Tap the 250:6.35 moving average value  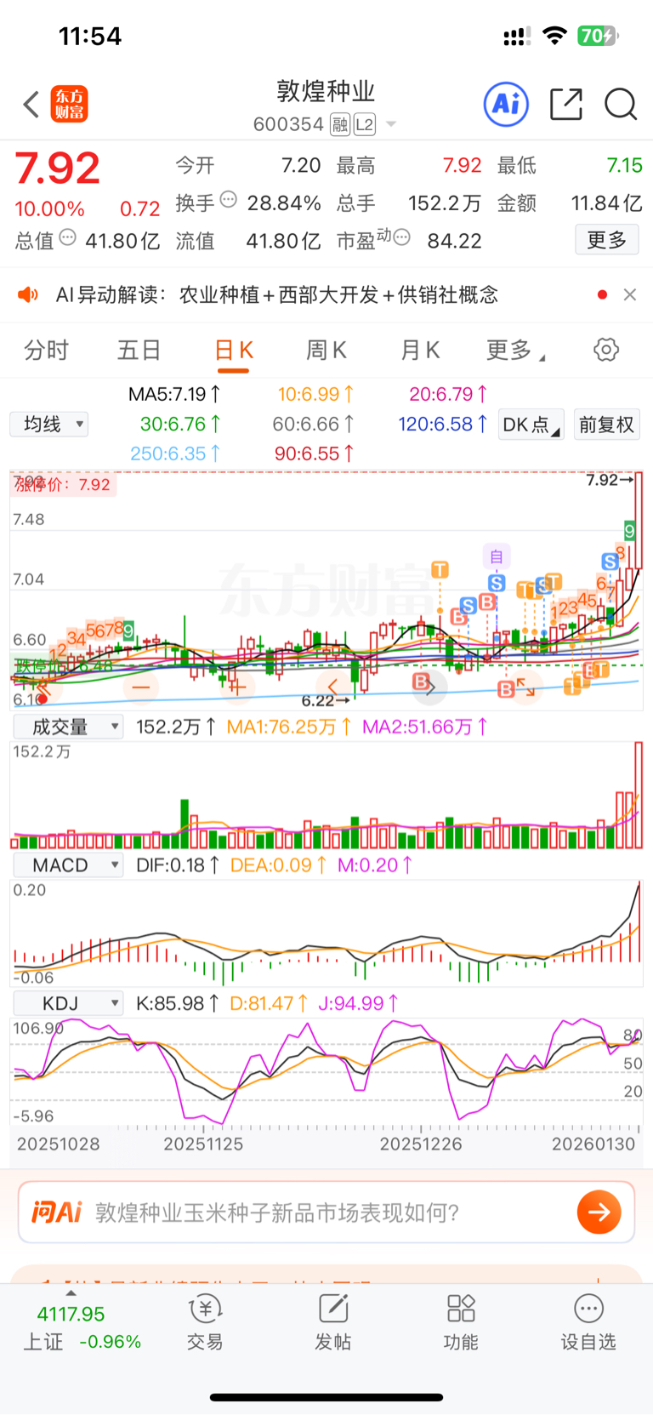[174, 454]
